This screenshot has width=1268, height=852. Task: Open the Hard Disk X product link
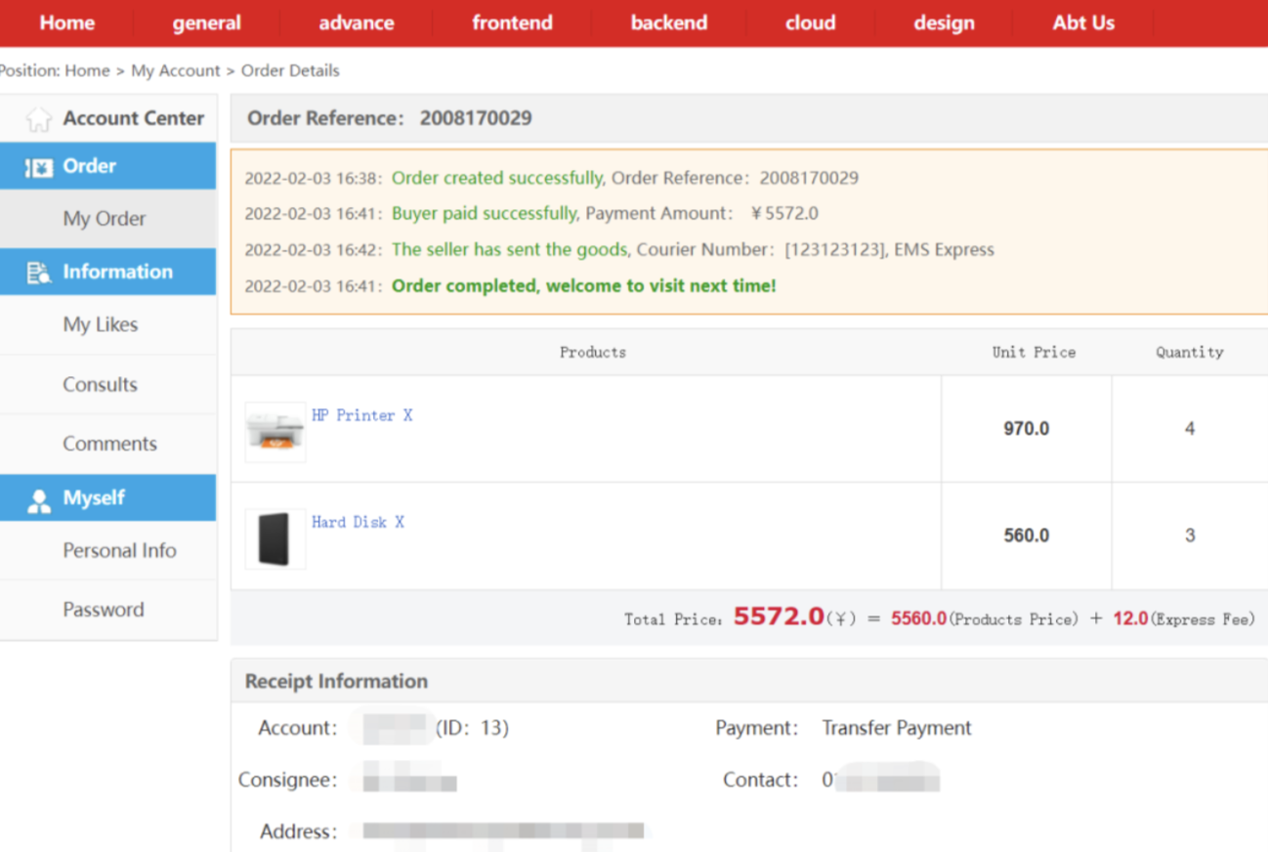(x=358, y=521)
